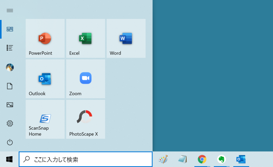
Task: Click the Power button icon
Action: (10, 142)
